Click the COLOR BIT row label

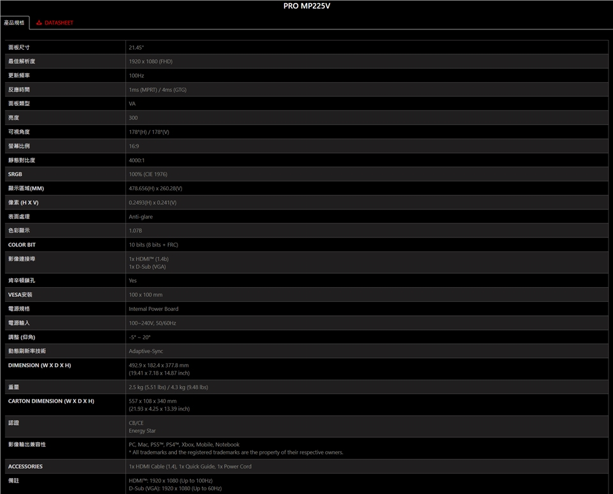(x=22, y=245)
